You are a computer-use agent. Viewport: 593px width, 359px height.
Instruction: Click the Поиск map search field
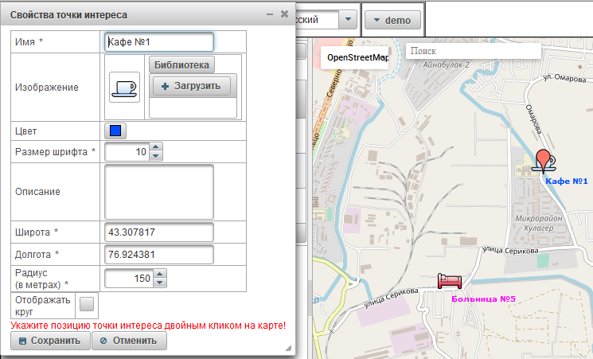(x=472, y=51)
